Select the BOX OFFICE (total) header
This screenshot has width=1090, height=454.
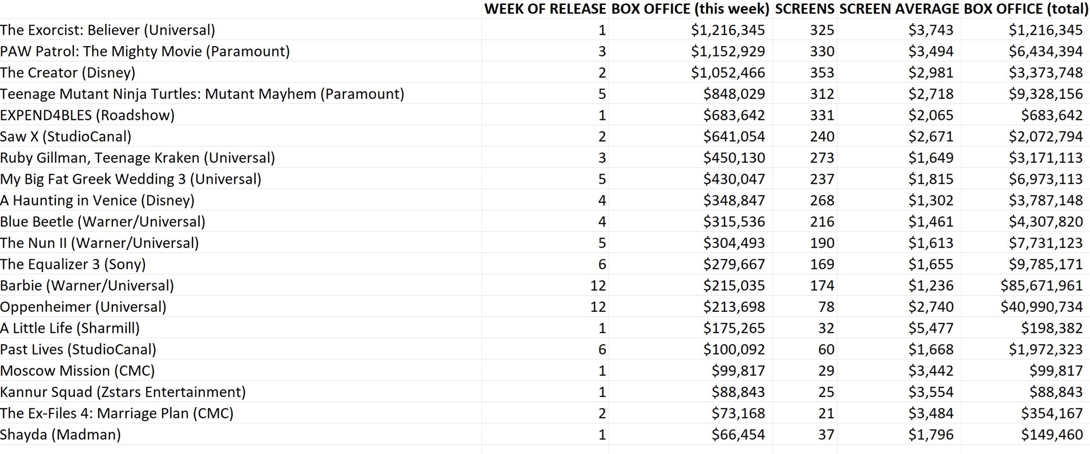tap(1025, 9)
